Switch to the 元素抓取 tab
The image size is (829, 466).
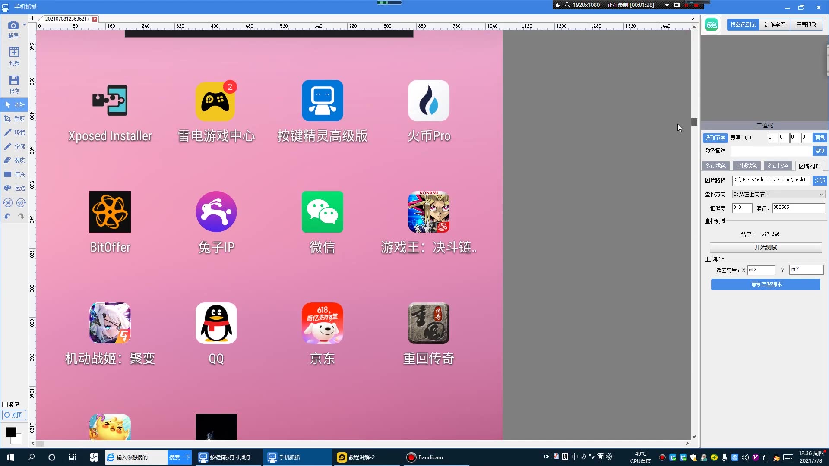click(x=807, y=25)
